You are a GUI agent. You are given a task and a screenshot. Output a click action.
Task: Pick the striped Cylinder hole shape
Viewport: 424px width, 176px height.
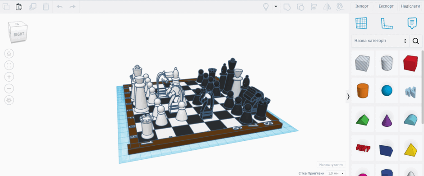(x=387, y=63)
